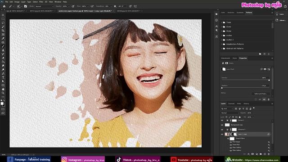Toggle visibility of Curves 1 layer

coord(222,121)
